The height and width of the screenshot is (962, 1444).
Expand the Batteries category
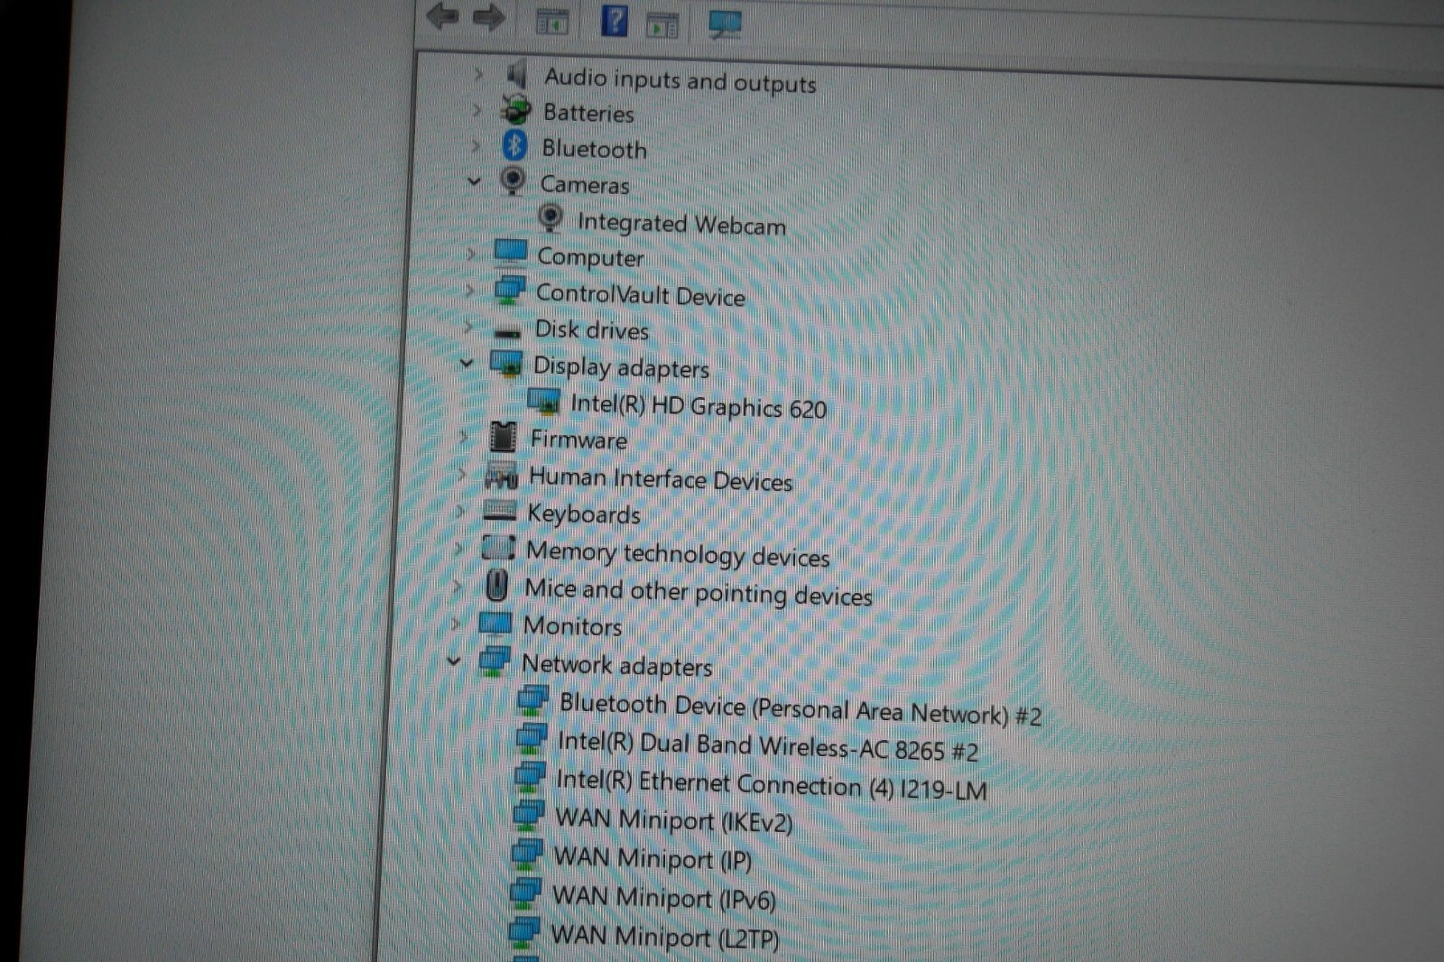(477, 110)
